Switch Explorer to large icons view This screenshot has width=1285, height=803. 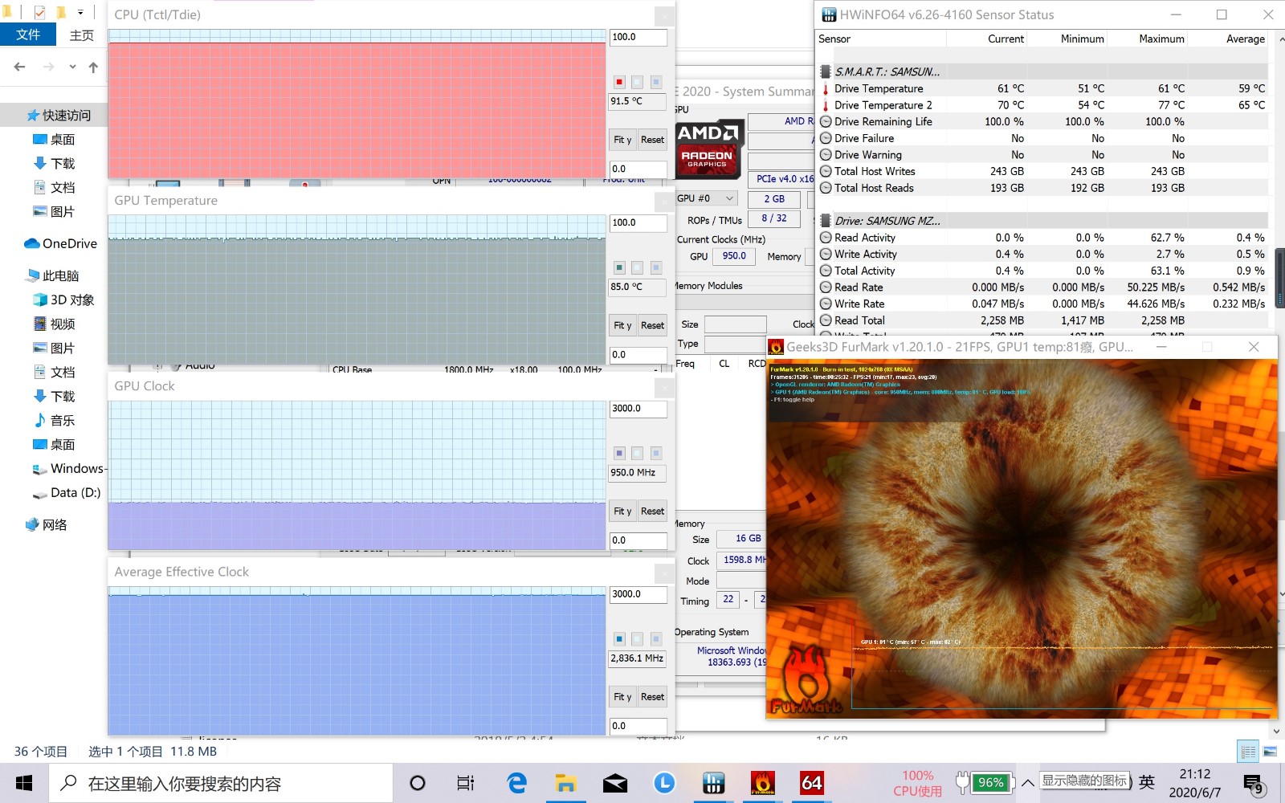pyautogui.click(x=1270, y=752)
